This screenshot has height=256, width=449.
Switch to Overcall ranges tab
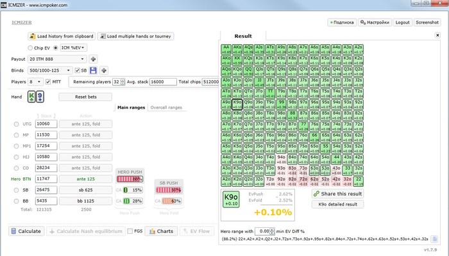166,108
